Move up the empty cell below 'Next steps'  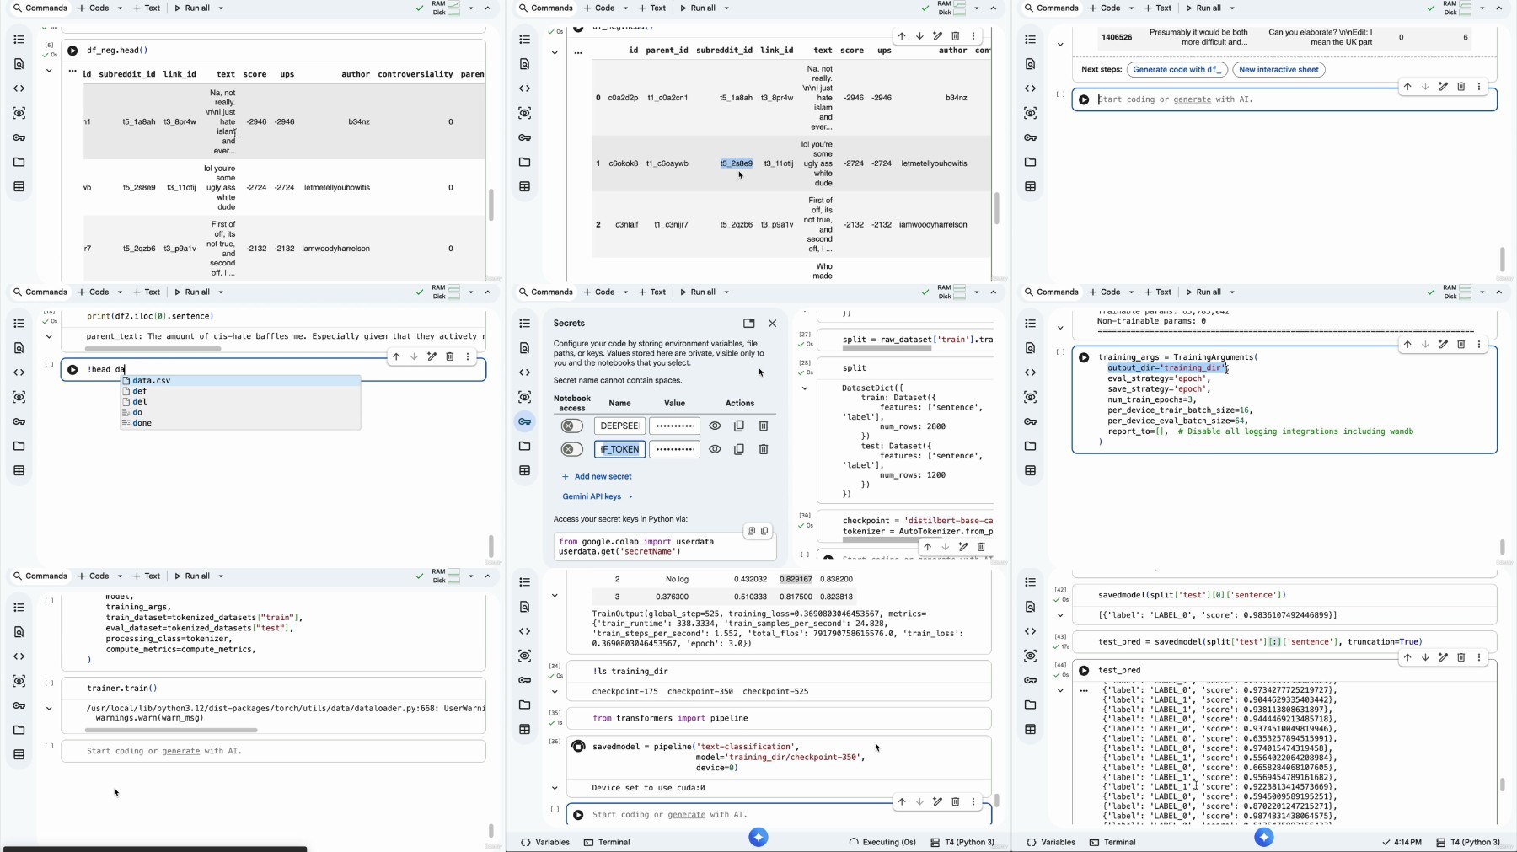pos(1407,86)
